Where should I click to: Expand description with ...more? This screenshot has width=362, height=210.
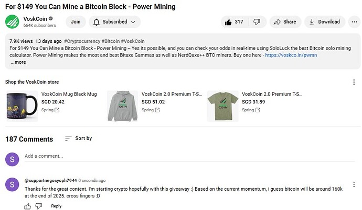pos(18,62)
